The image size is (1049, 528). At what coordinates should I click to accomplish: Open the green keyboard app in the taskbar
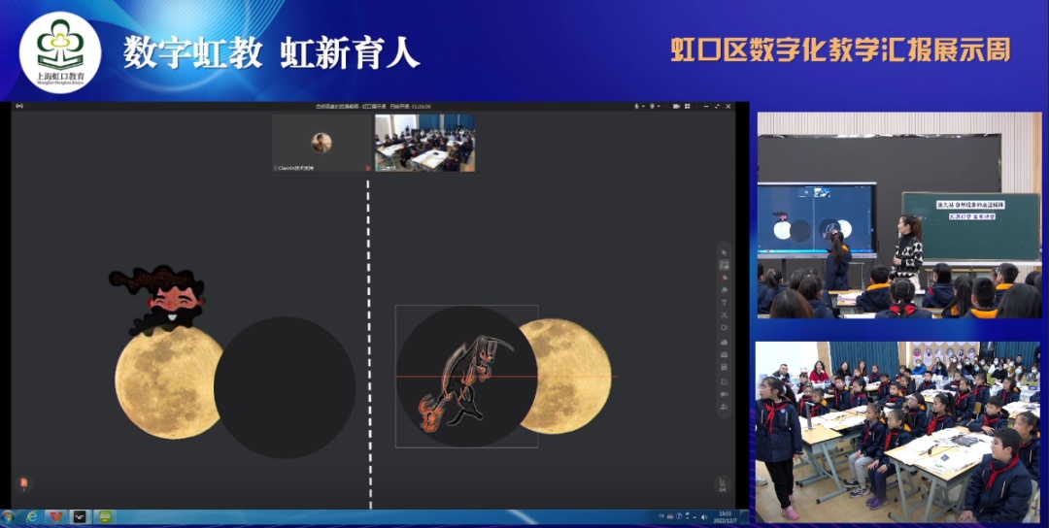[x=104, y=517]
